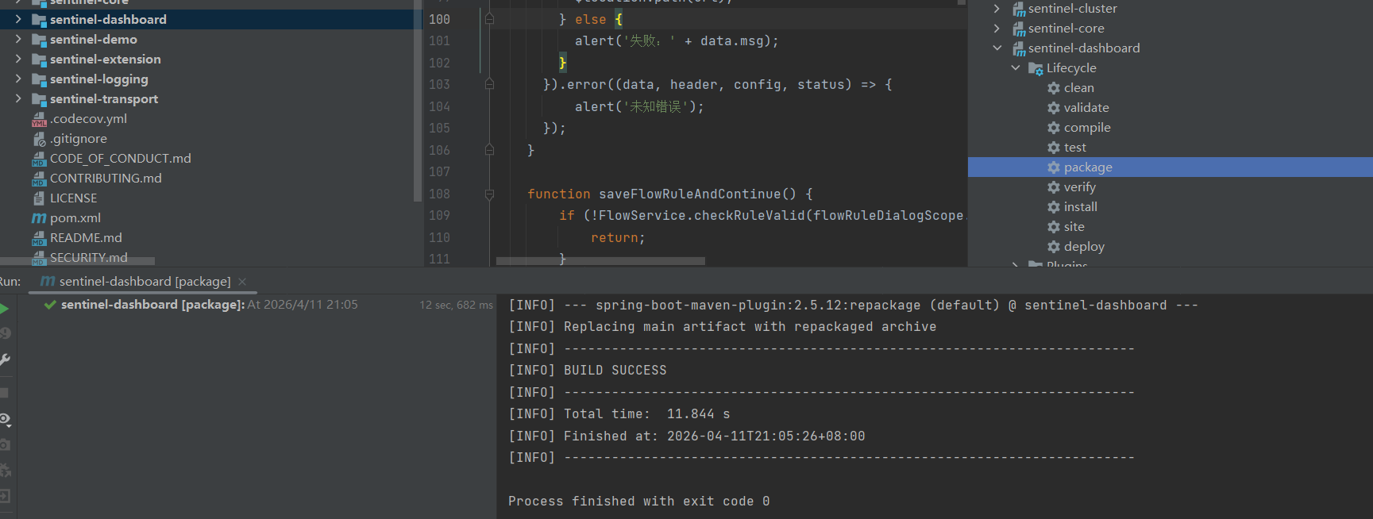
Task: Click the gear icon beside site
Action: [1054, 227]
